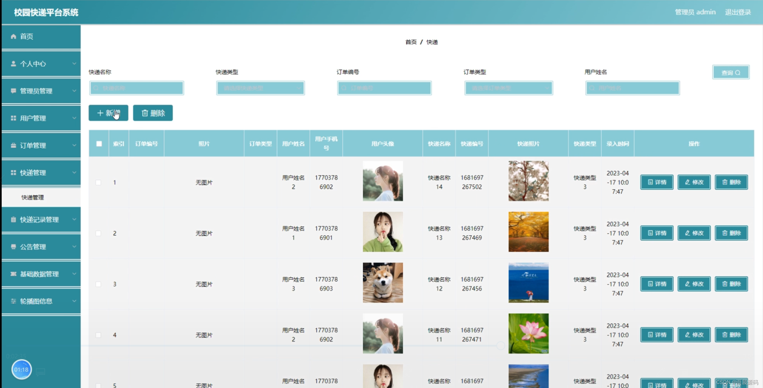Toggle the select-all checkbox in table header
This screenshot has height=388, width=763.
point(99,144)
